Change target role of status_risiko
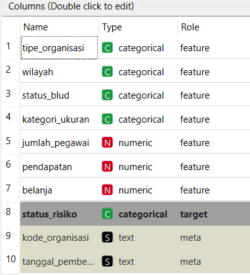This screenshot has width=250, height=275. (214, 214)
